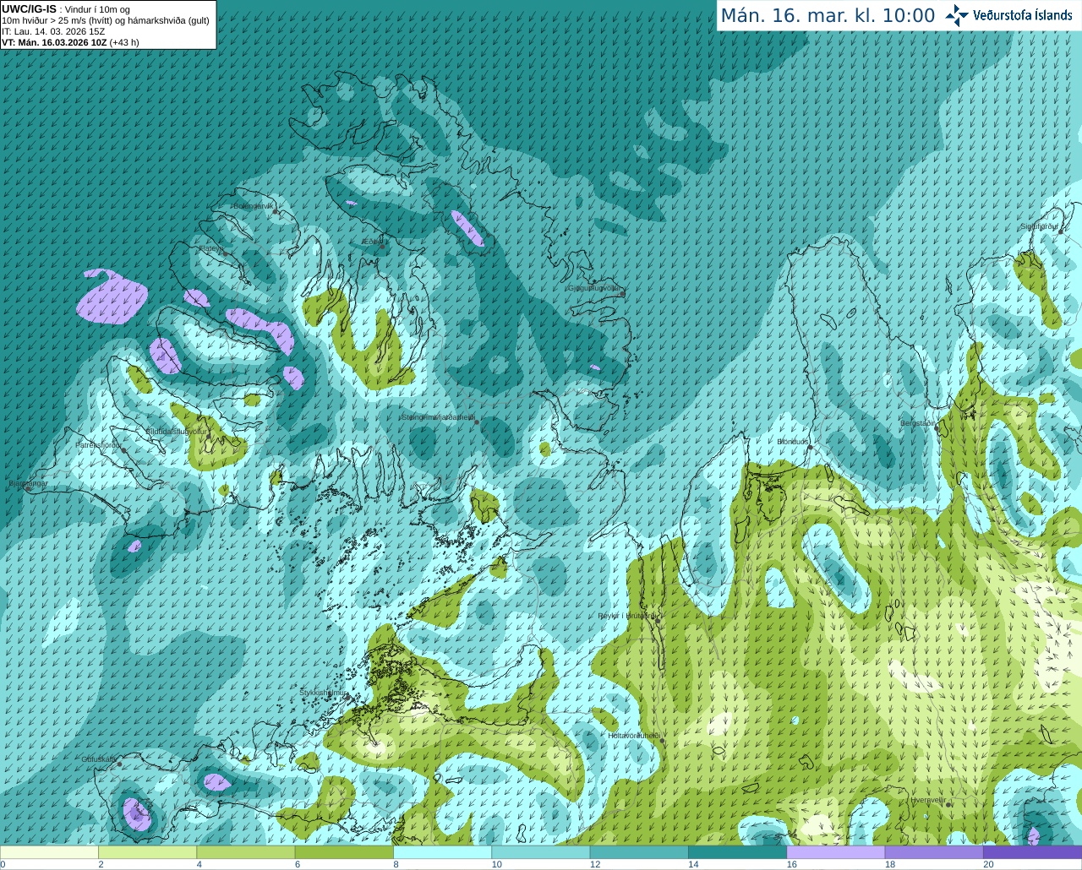Click the 'UWC/IG-IS' model title text
Image resolution: width=1082 pixels, height=870 pixels.
(x=30, y=9)
